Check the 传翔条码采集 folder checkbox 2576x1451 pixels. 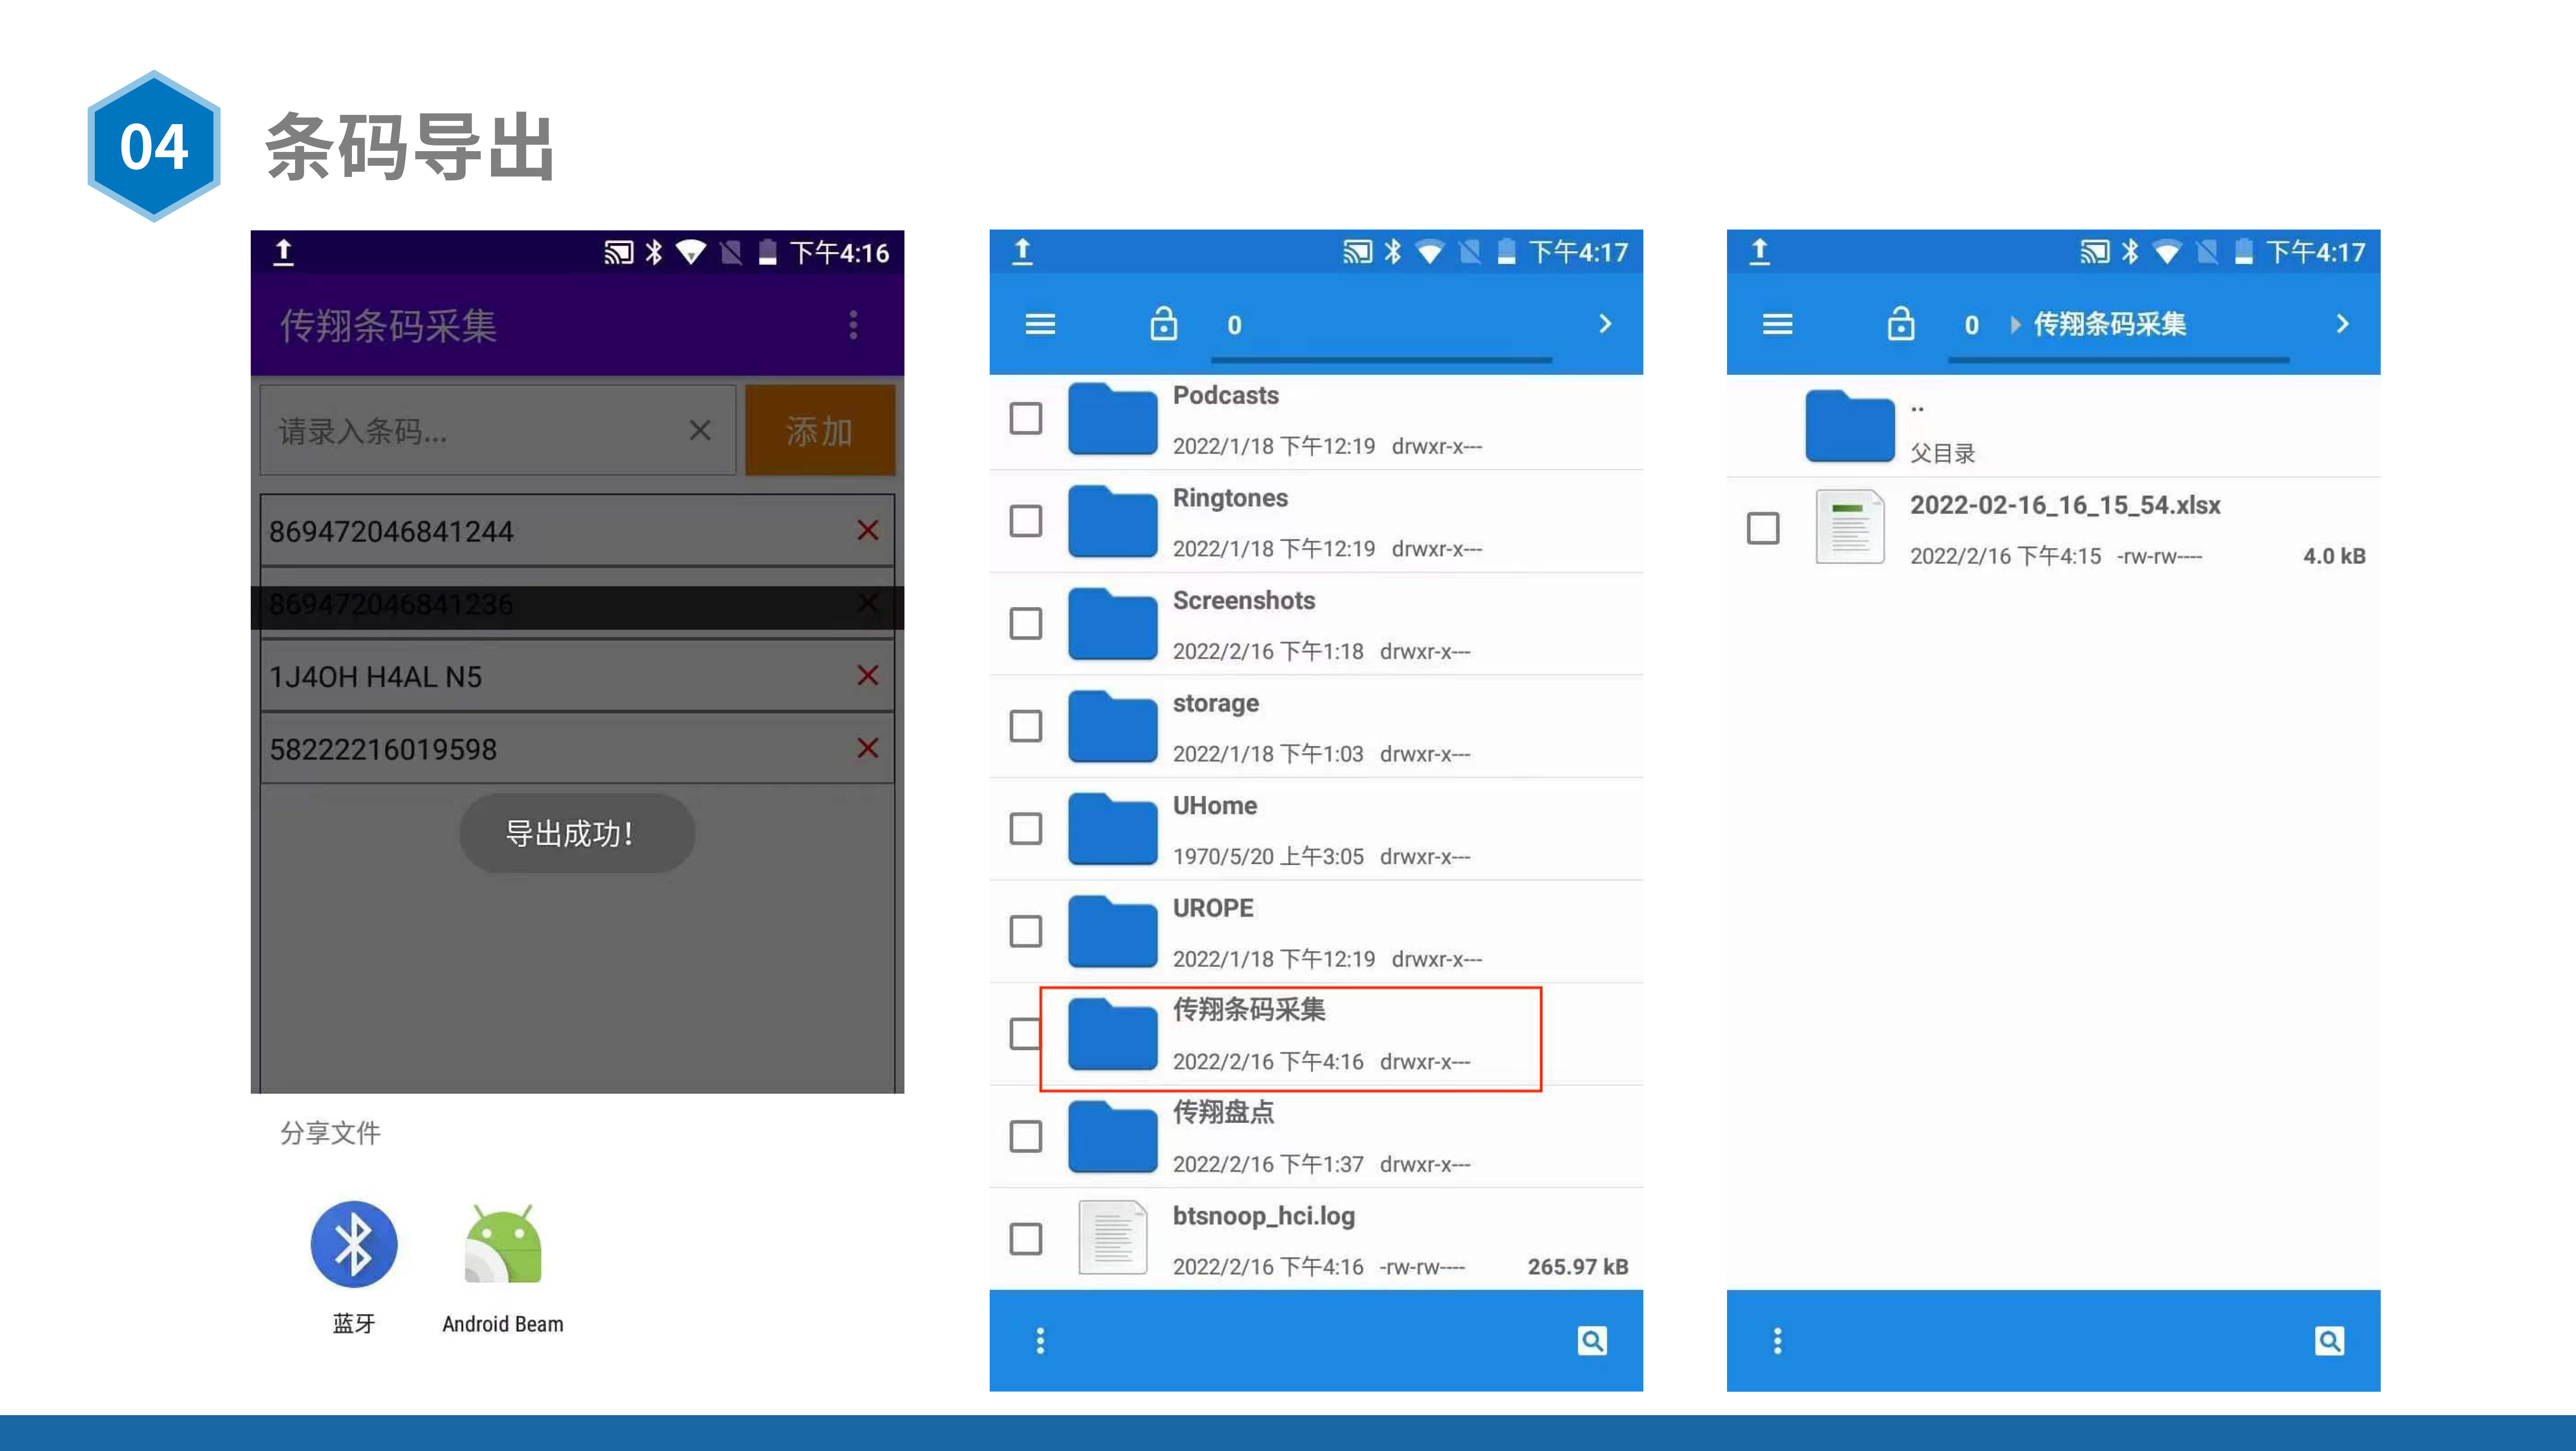[x=1026, y=1034]
